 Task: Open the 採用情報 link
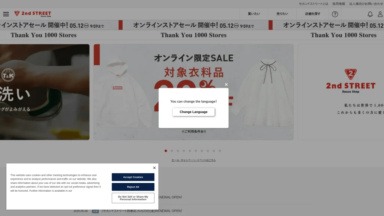click(339, 4)
